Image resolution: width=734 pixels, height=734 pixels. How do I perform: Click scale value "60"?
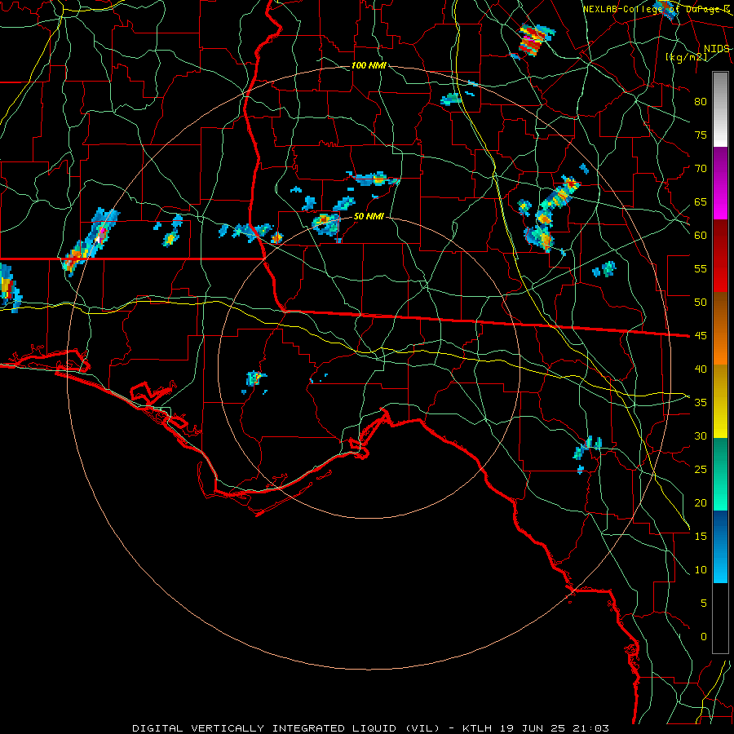701,236
